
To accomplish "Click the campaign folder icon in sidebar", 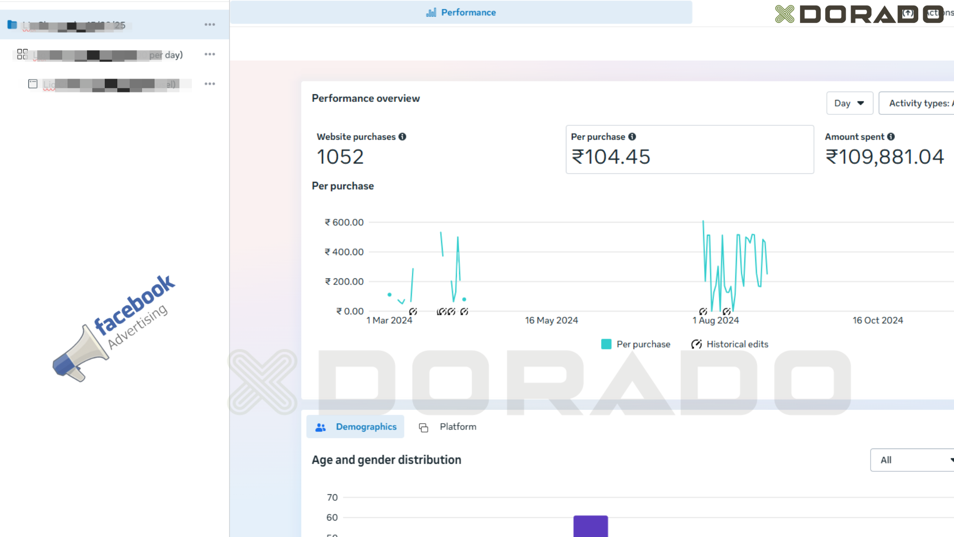I will [12, 24].
